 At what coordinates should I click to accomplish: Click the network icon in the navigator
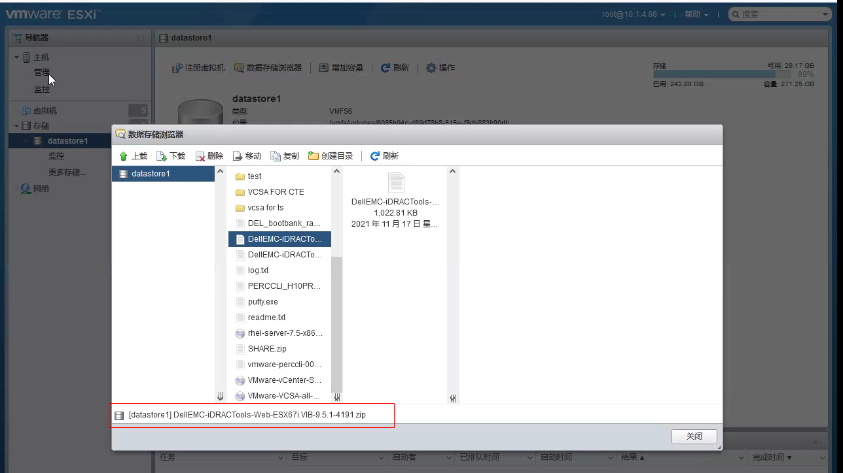24,188
